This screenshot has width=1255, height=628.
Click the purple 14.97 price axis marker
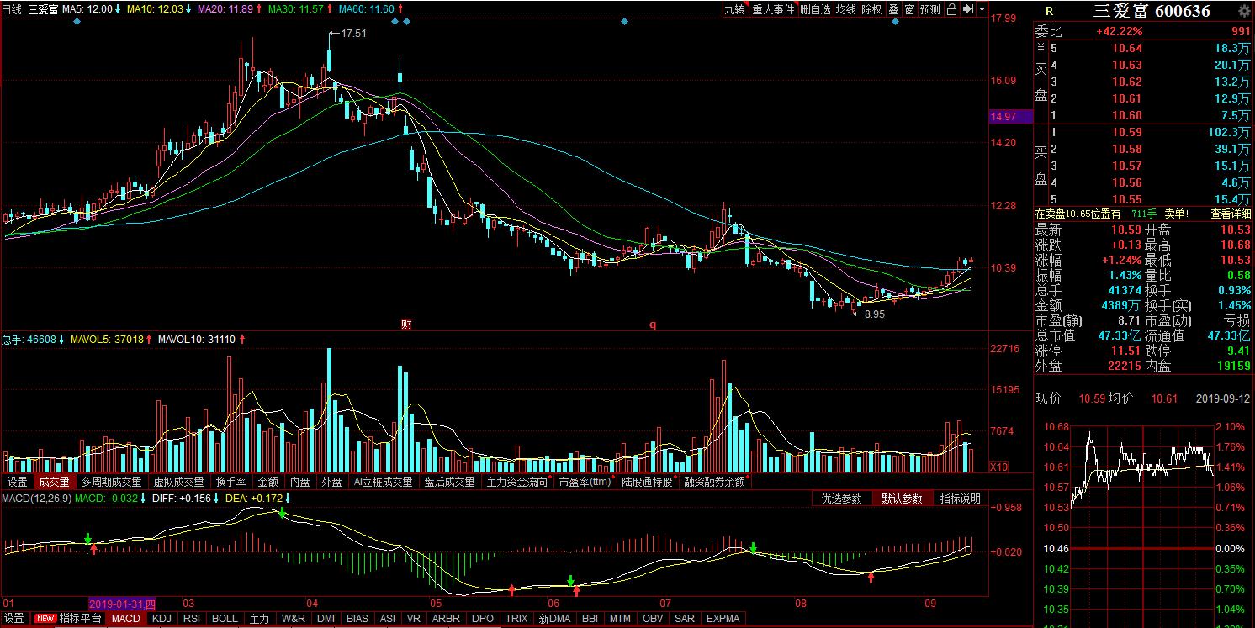1009,117
